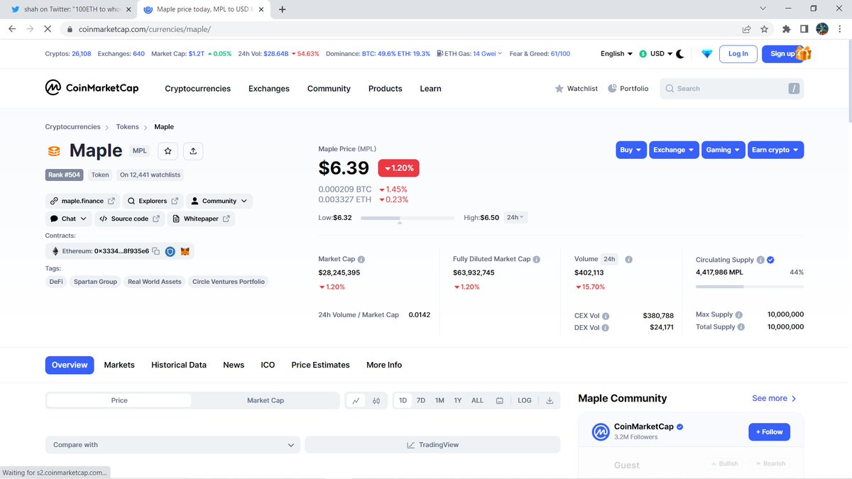Screen dimensions: 852x479
Task: Click the shield icon beside contract address
Action: [170, 251]
